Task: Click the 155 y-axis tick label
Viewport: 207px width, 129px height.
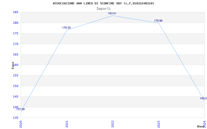Action: pyautogui.click(x=16, y=76)
